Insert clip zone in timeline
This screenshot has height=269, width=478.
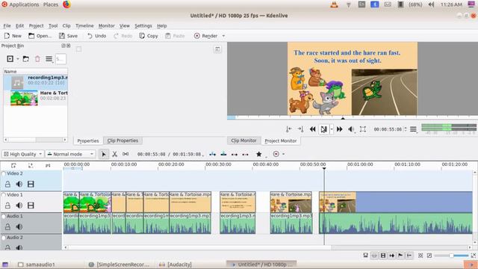coord(212,154)
